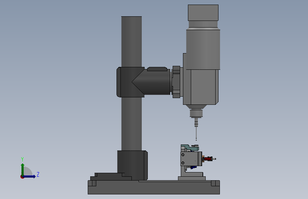The height and width of the screenshot is (199, 308).
Task: Click the blue Z axis arrow of the triad
Action: point(30,176)
